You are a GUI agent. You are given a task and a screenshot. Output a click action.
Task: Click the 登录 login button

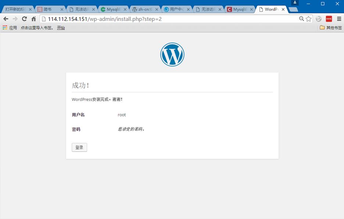pos(79,147)
